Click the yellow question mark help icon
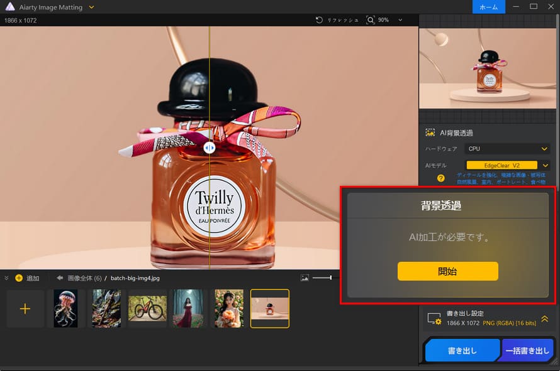This screenshot has width=560, height=371. (440, 178)
